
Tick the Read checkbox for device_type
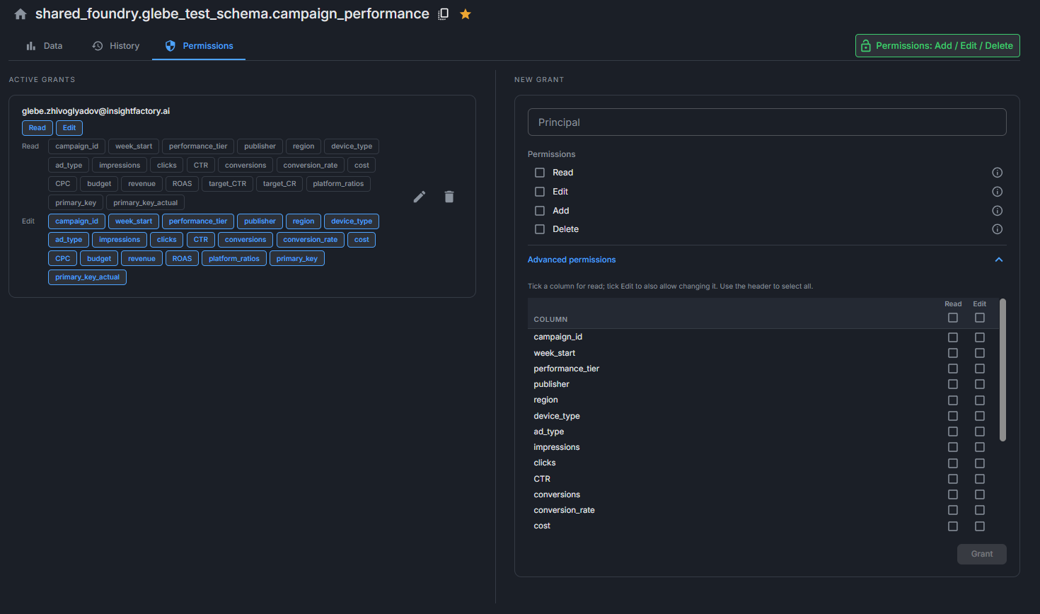(x=953, y=416)
